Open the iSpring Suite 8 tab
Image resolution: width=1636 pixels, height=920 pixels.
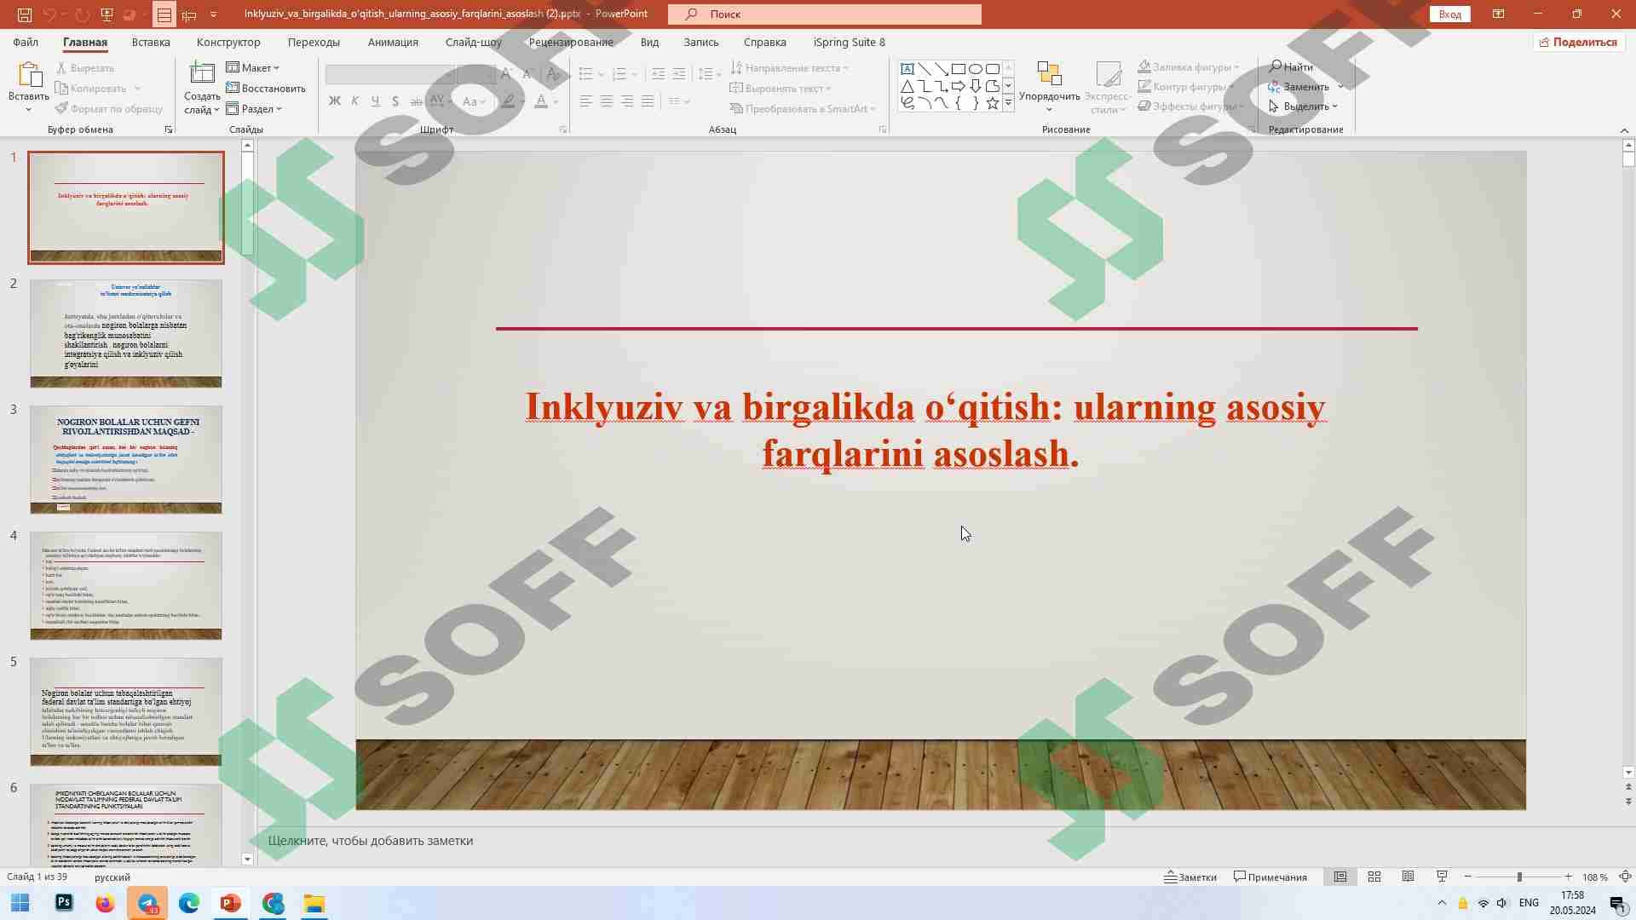[849, 42]
